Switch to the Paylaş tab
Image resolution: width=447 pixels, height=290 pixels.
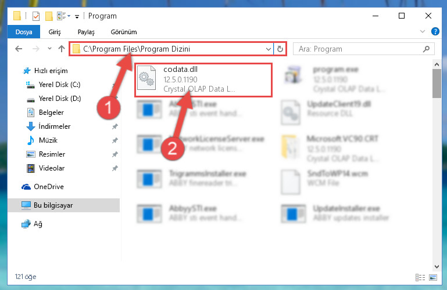point(86,32)
